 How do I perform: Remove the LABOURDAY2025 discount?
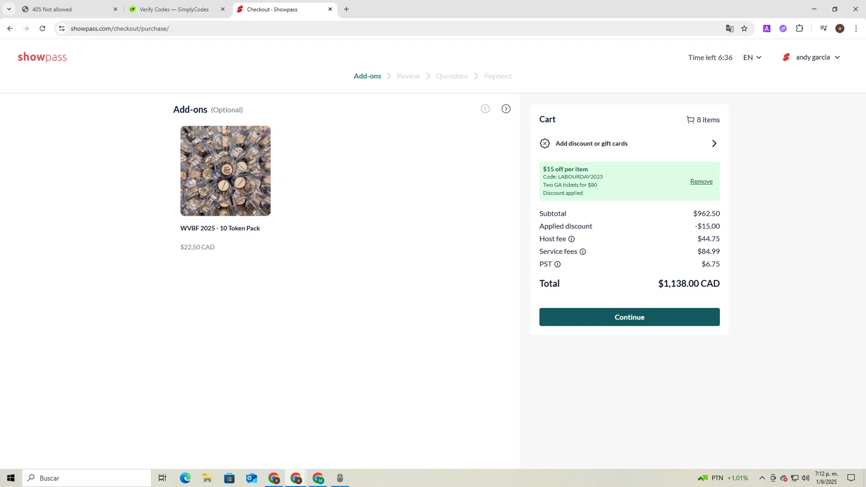point(701,181)
